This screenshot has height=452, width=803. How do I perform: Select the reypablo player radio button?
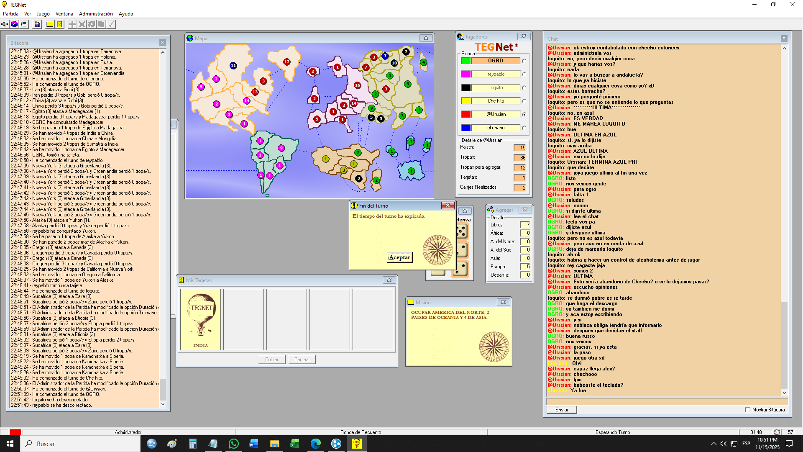point(524,74)
